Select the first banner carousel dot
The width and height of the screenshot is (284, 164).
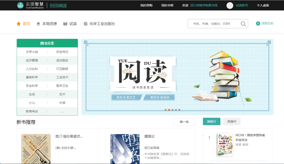coord(166,110)
